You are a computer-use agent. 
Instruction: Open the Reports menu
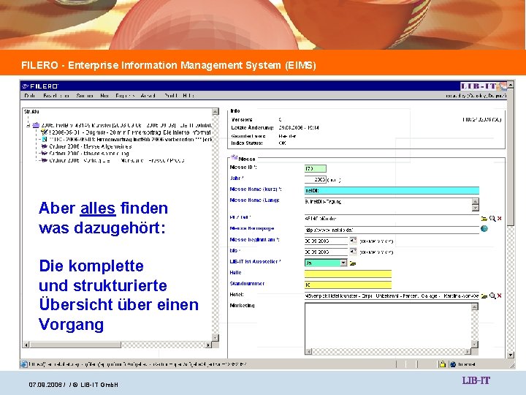click(x=125, y=95)
